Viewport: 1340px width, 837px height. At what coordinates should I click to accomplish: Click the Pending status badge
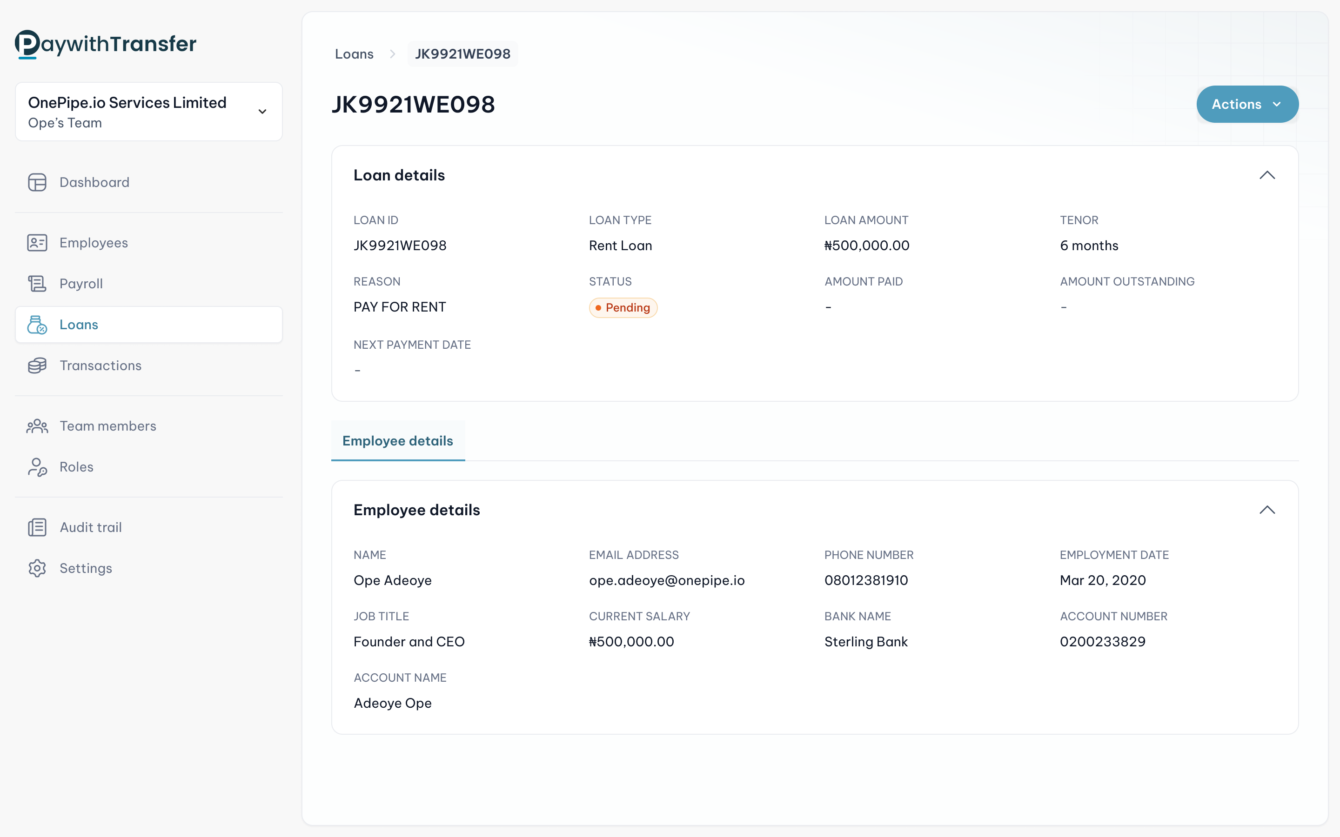[623, 308]
